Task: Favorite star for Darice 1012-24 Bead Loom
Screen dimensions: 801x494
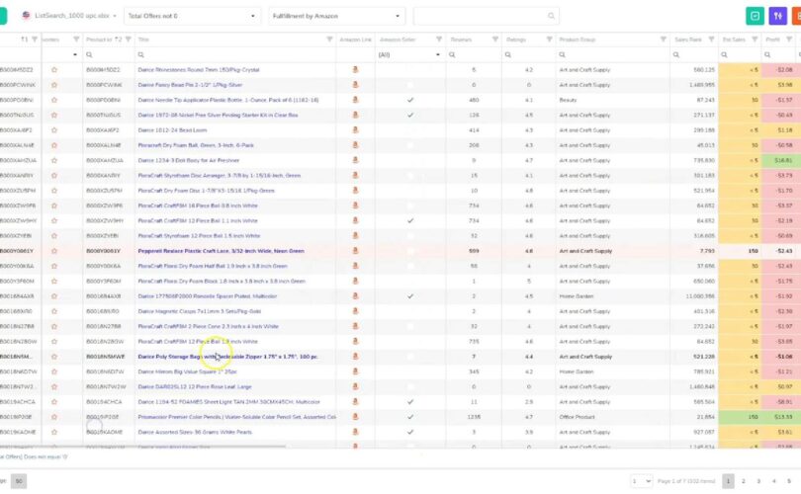Action: tap(54, 130)
